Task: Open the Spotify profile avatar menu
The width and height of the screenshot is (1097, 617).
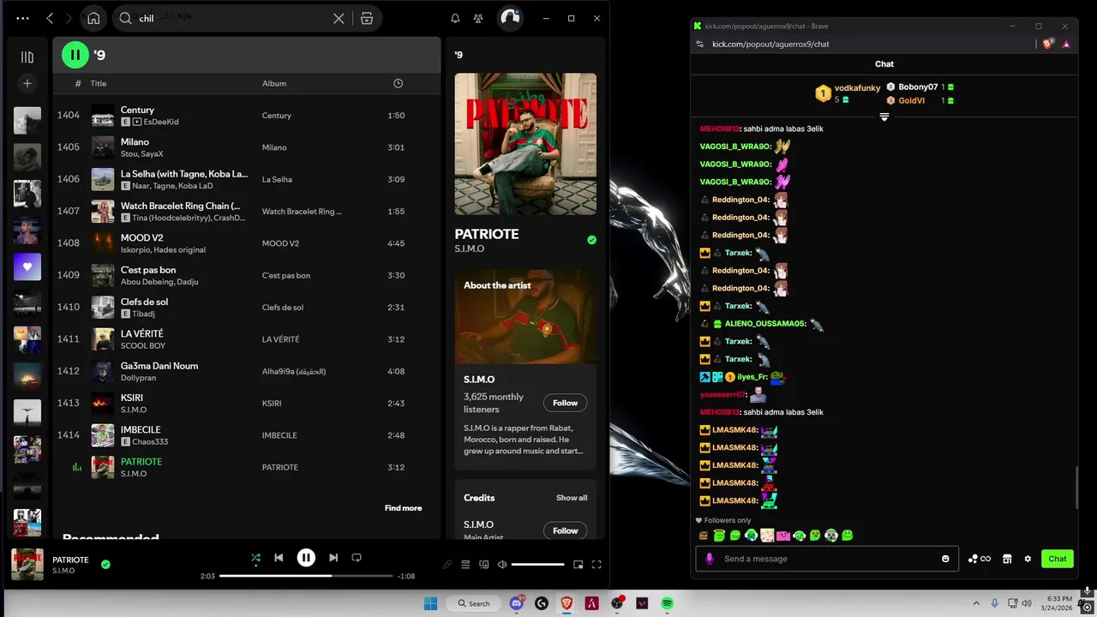Action: (510, 18)
